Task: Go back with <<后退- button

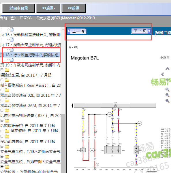Action: pos(48,8)
